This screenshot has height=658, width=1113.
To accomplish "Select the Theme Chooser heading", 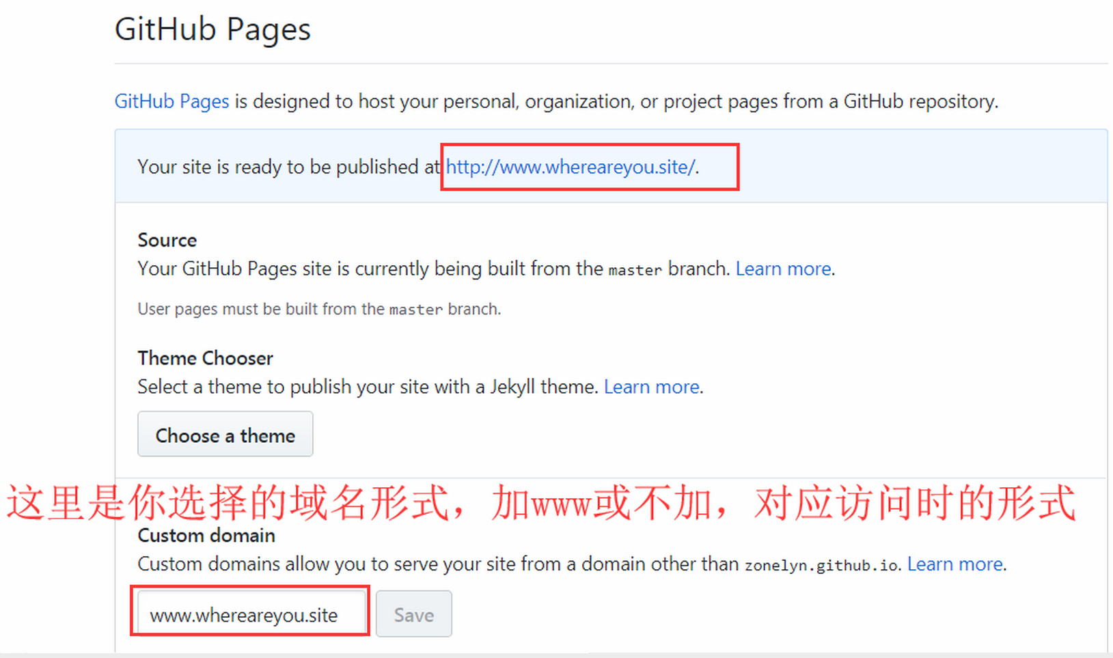I will pyautogui.click(x=205, y=358).
